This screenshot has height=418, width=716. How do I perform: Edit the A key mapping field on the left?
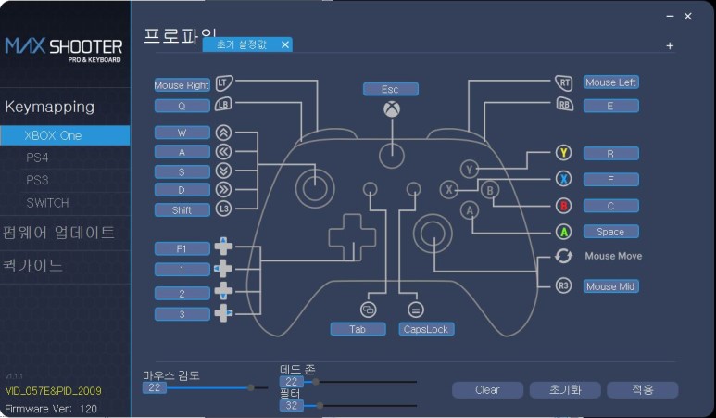point(182,152)
